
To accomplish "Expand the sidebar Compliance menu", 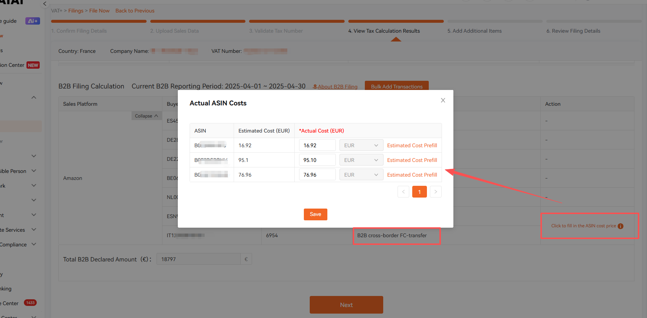I will tap(34, 244).
